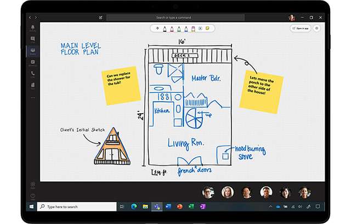
Task: Click the fifth participant avatar
Action: tap(285, 192)
